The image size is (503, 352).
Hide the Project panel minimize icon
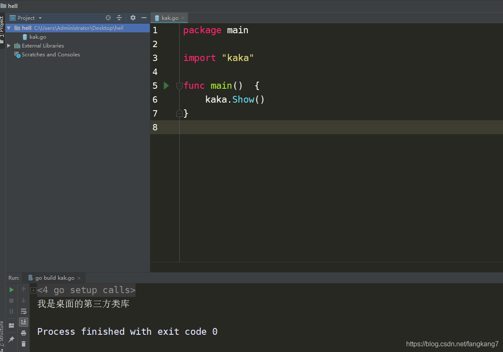[x=144, y=18]
